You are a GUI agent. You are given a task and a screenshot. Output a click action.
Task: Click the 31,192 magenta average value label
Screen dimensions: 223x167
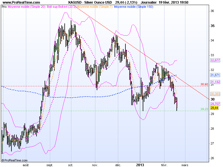click(x=215, y=82)
